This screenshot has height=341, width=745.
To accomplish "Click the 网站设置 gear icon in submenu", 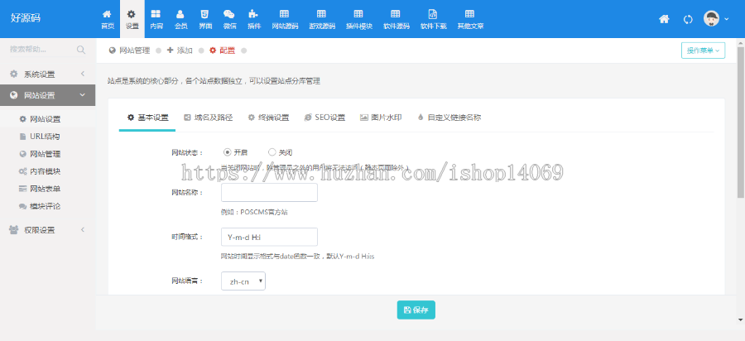I will [22, 119].
